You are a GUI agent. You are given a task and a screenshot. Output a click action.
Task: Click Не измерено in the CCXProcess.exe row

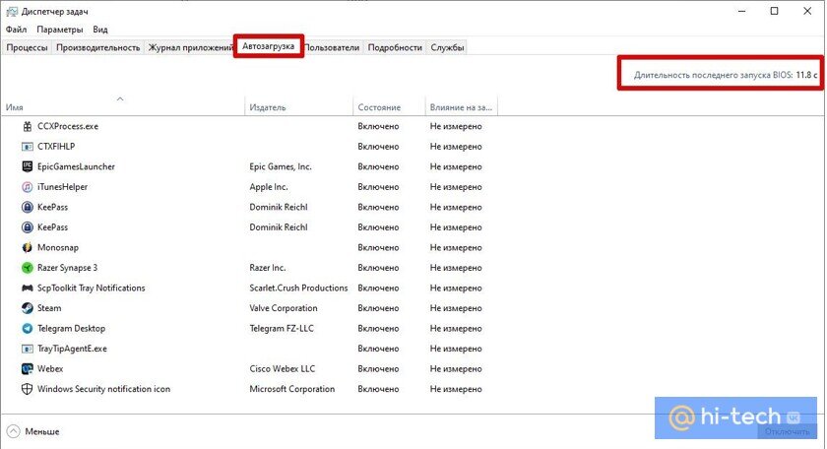[x=456, y=126]
